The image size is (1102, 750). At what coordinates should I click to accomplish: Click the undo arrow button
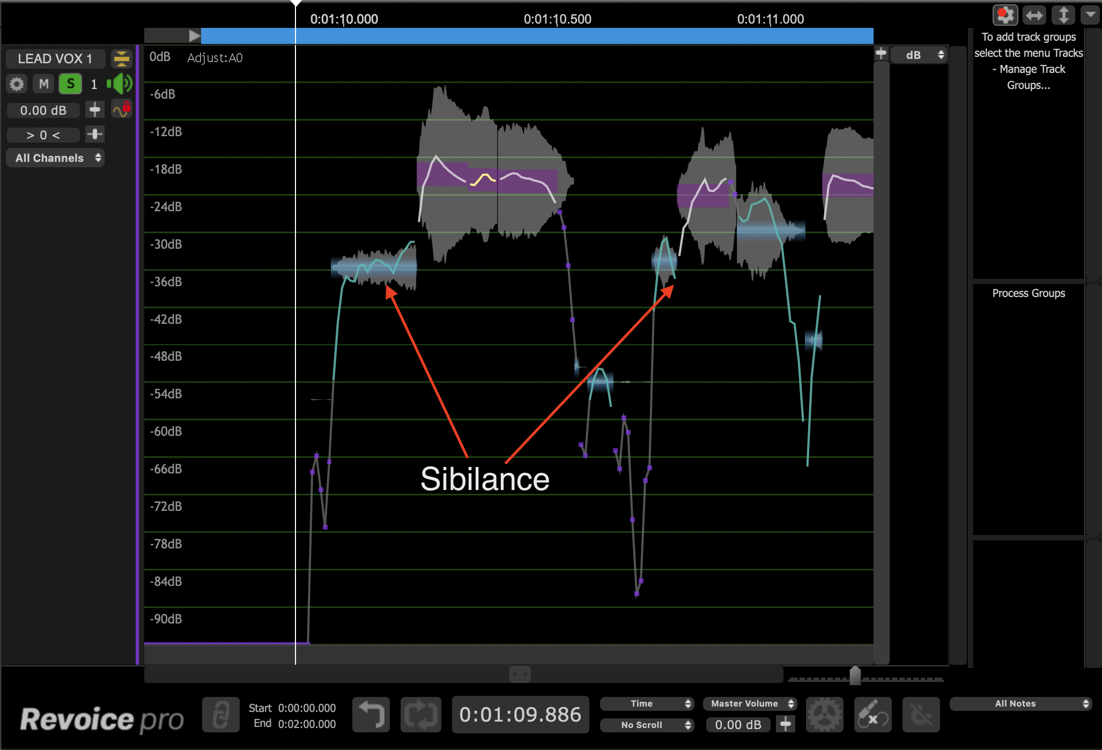(371, 715)
